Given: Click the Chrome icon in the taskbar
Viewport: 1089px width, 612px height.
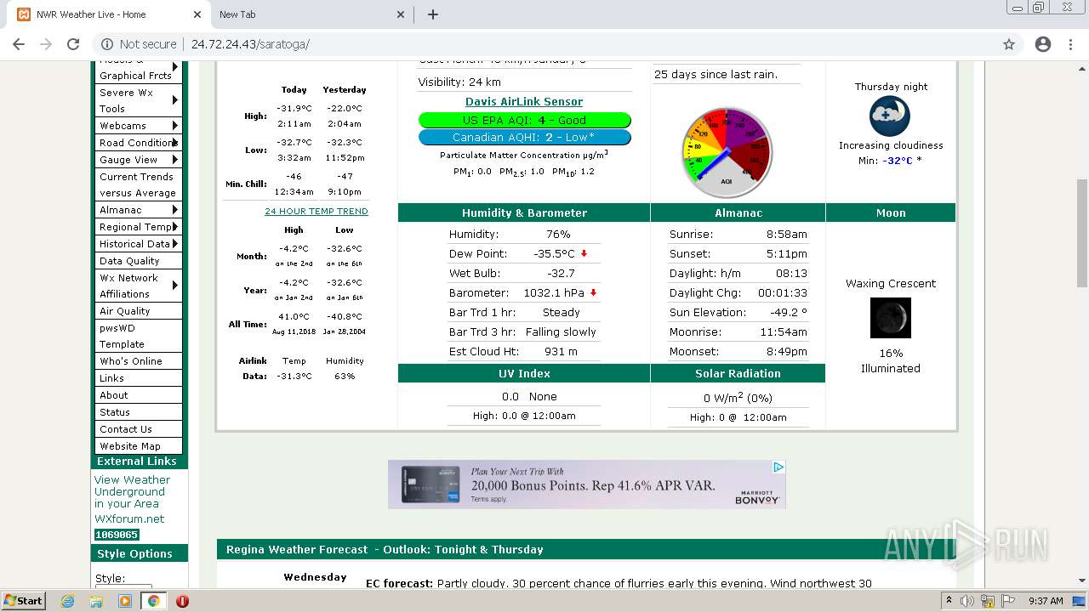Looking at the screenshot, I should click(153, 601).
